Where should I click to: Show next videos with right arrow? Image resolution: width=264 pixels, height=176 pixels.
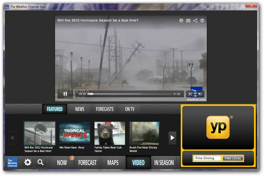click(172, 138)
